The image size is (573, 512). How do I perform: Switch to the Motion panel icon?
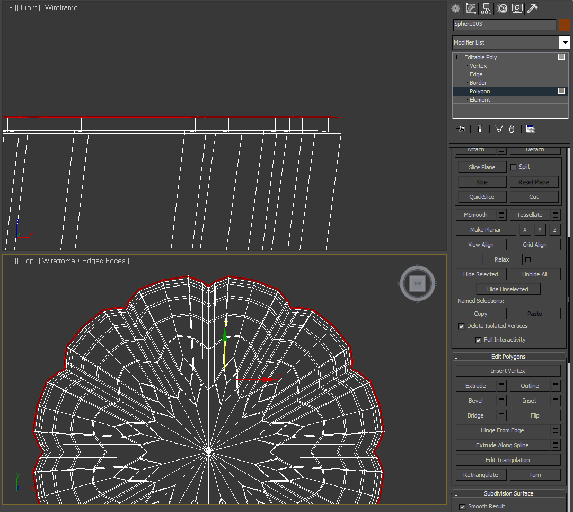click(x=502, y=8)
